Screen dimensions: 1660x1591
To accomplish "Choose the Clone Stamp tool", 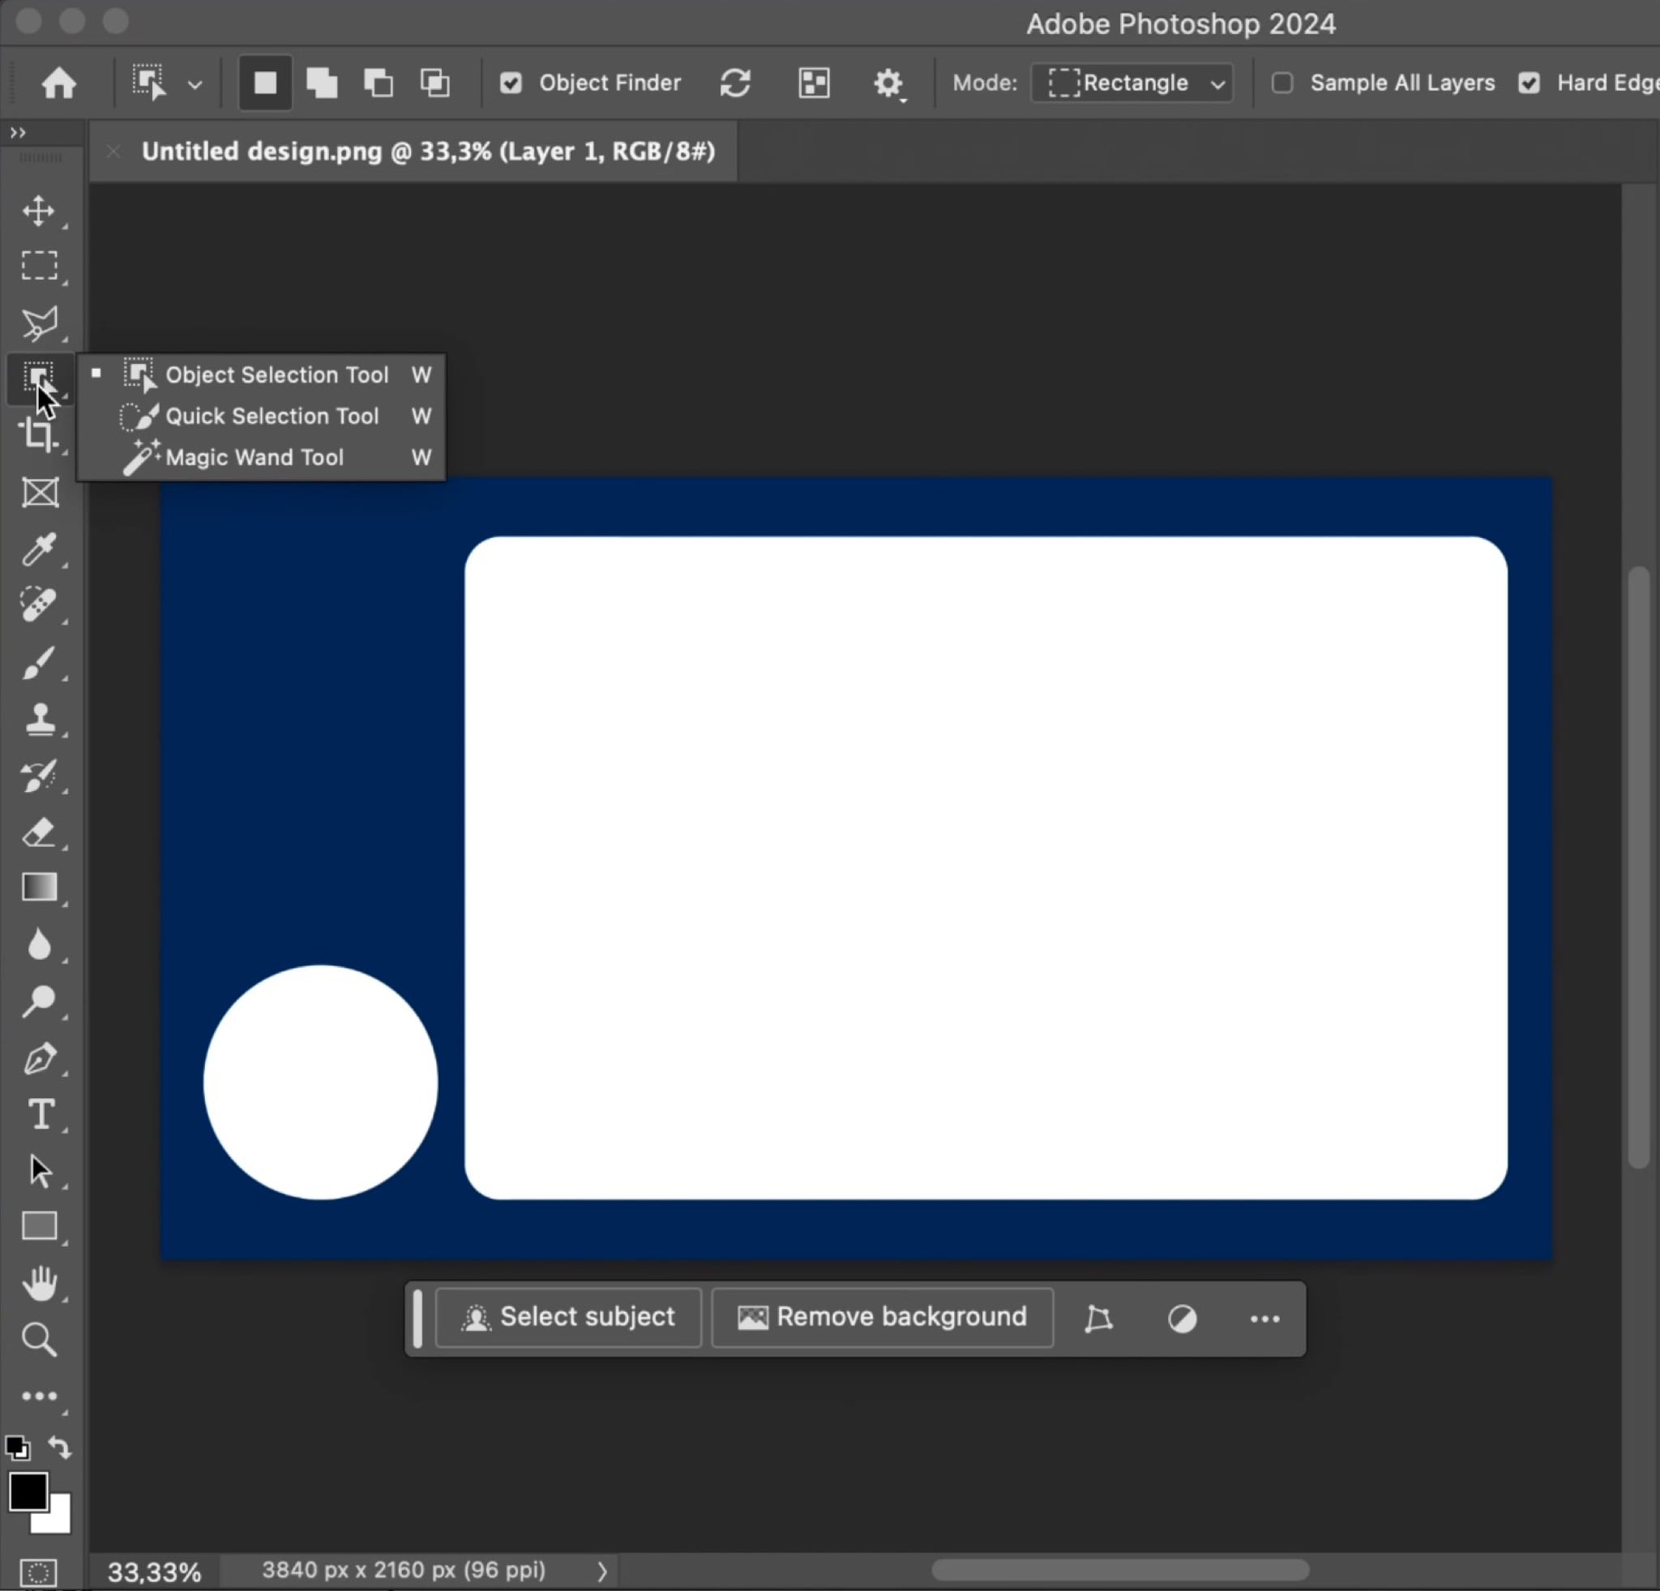I will pyautogui.click(x=39, y=719).
